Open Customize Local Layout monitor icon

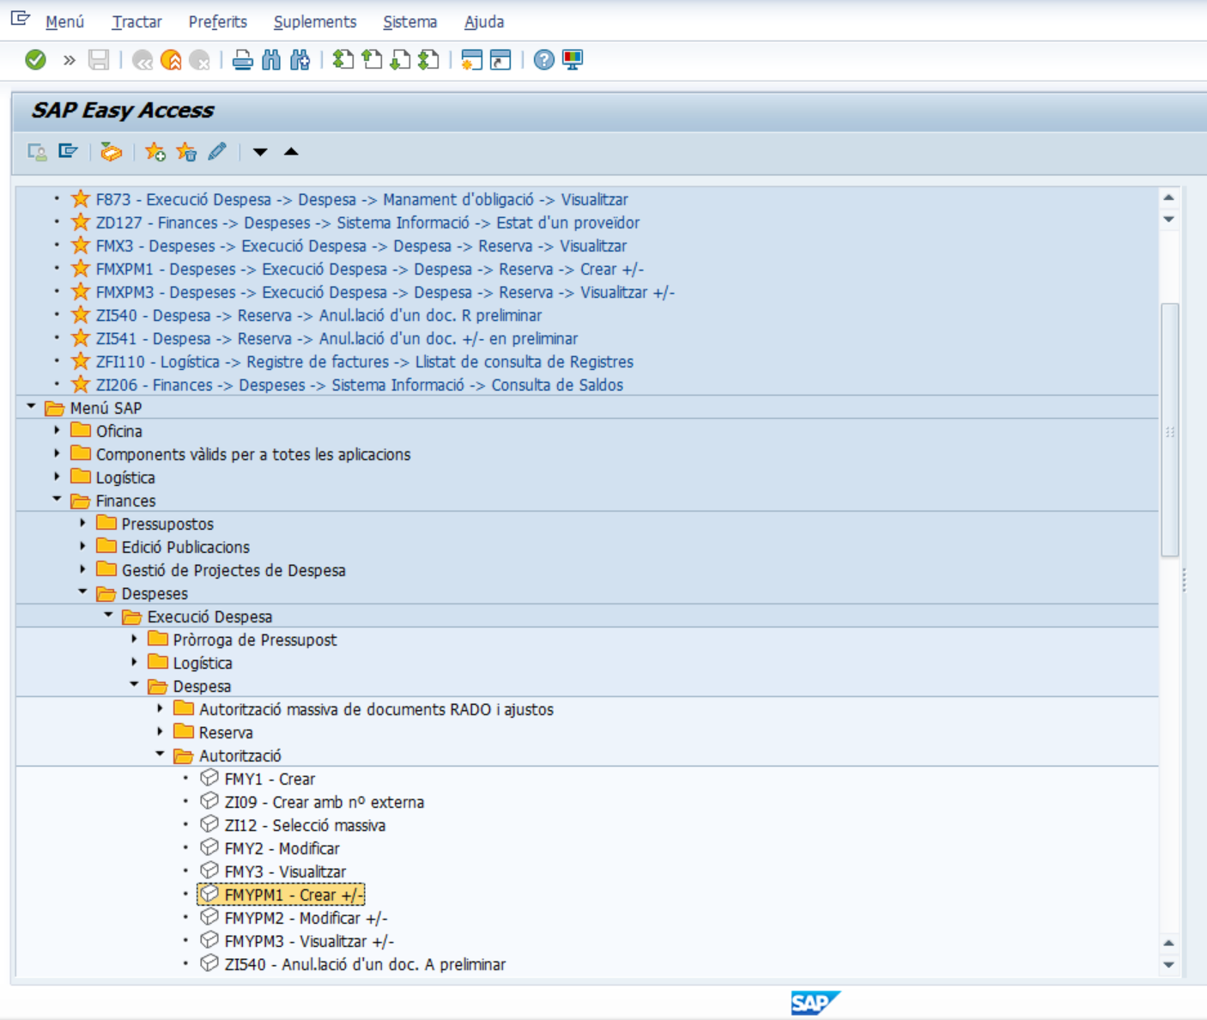pos(573,60)
